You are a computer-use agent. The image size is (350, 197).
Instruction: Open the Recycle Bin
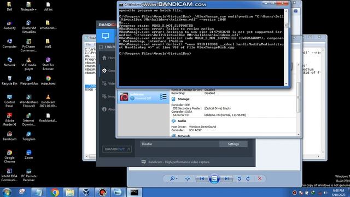(x=9, y=80)
